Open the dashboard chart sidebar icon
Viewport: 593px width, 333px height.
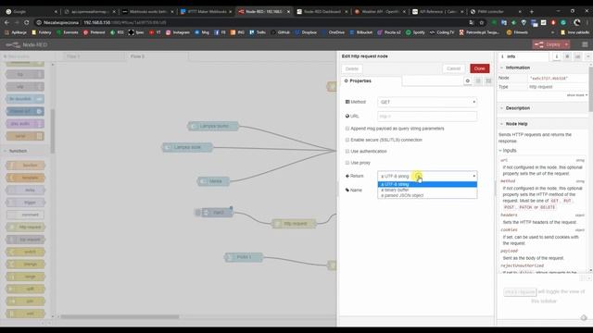click(577, 56)
